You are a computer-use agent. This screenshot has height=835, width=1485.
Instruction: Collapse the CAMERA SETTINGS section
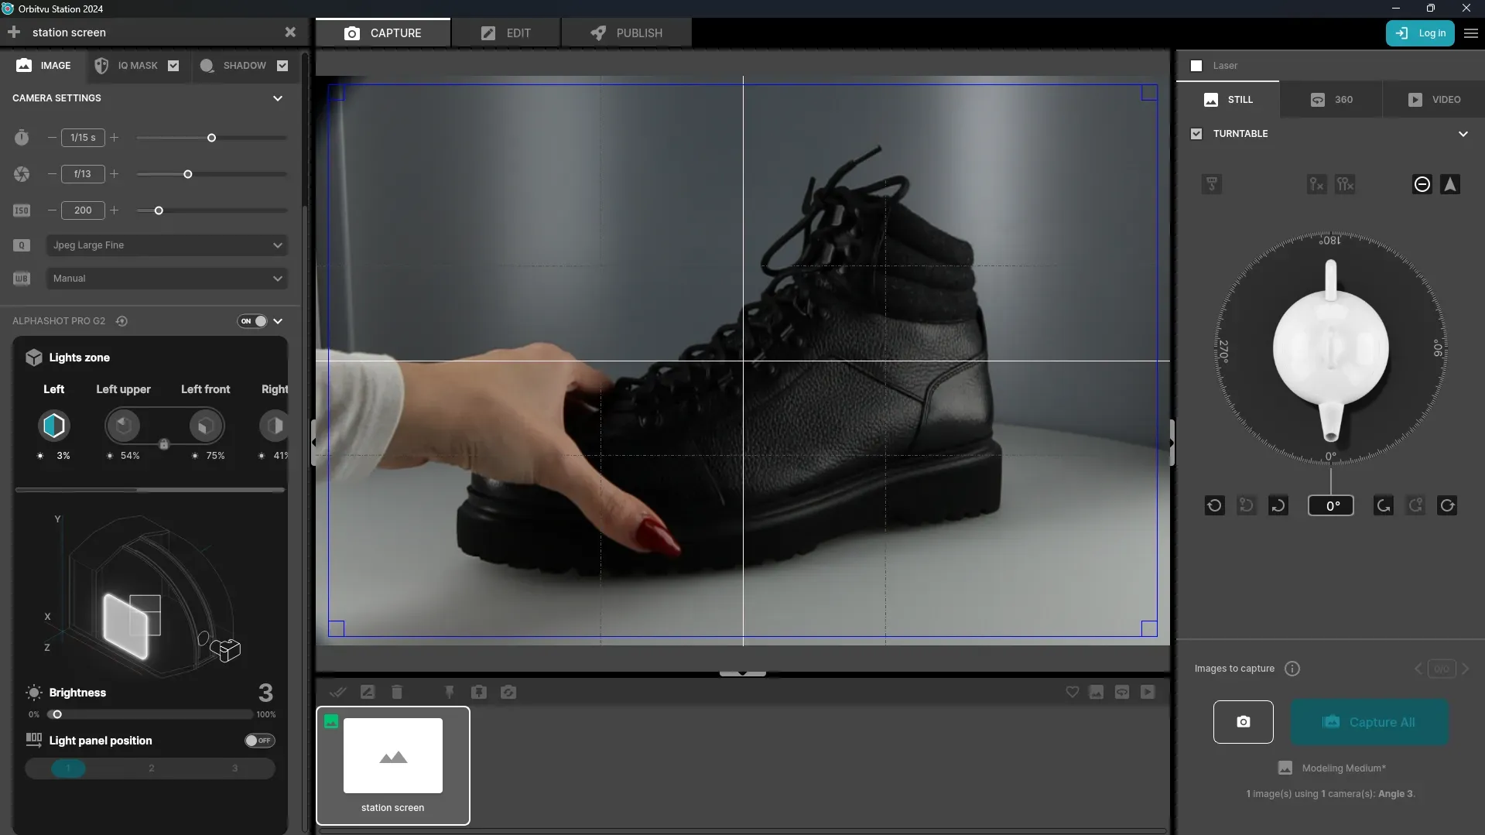pos(278,98)
